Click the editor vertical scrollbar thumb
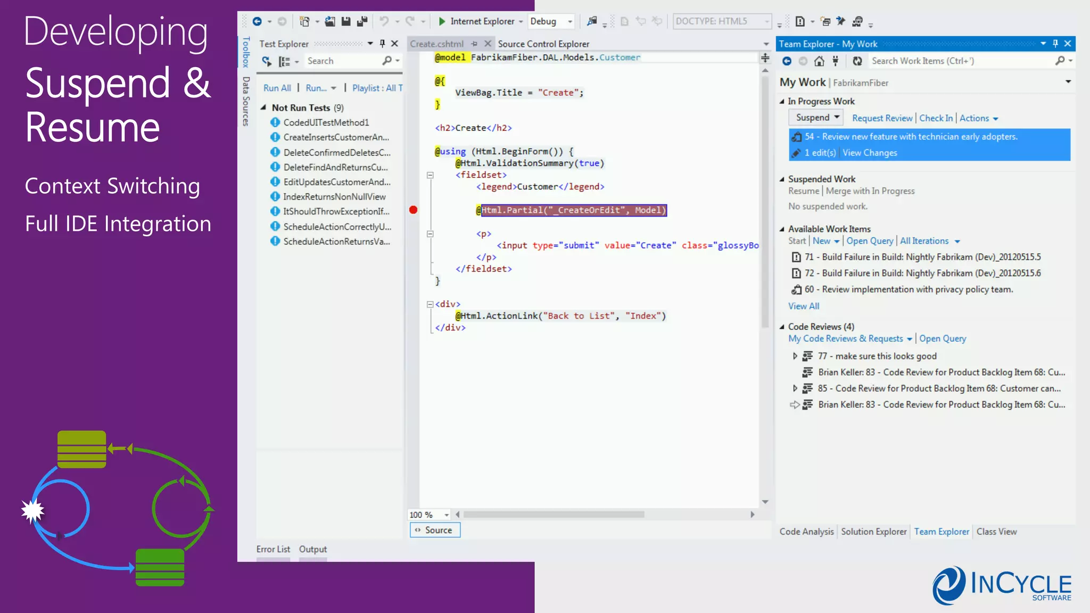This screenshot has width=1090, height=613. 765,202
